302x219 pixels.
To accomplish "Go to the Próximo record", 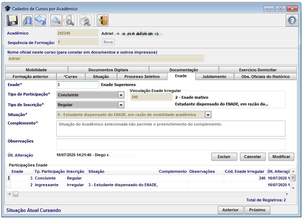I will click(257, 210).
